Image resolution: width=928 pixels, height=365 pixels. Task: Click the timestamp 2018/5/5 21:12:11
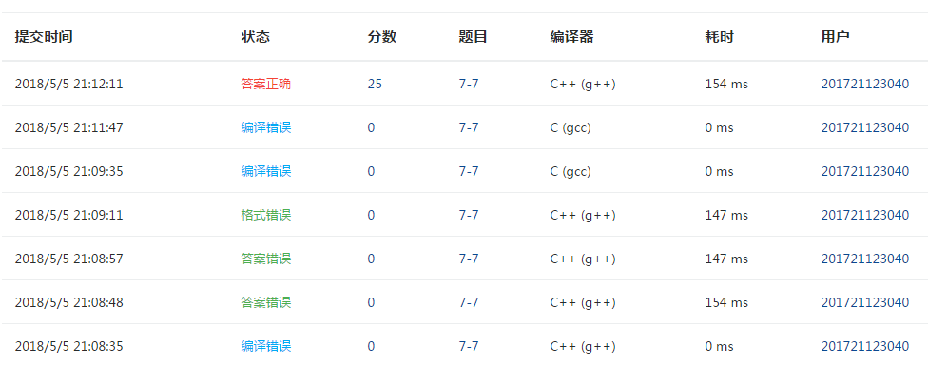pos(68,84)
